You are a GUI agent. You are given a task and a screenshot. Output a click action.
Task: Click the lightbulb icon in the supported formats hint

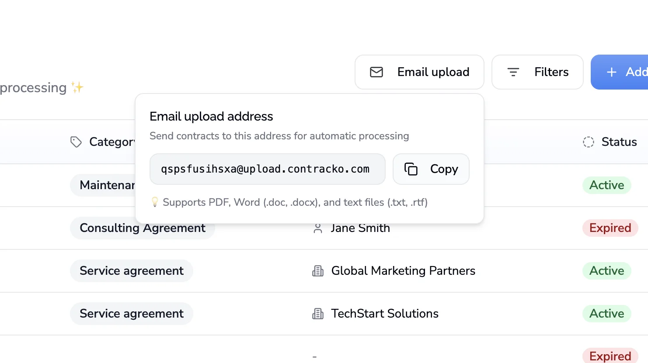click(155, 202)
